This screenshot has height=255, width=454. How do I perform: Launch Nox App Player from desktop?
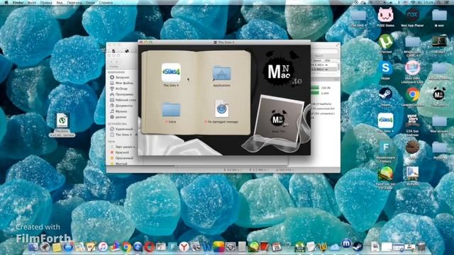point(412,14)
